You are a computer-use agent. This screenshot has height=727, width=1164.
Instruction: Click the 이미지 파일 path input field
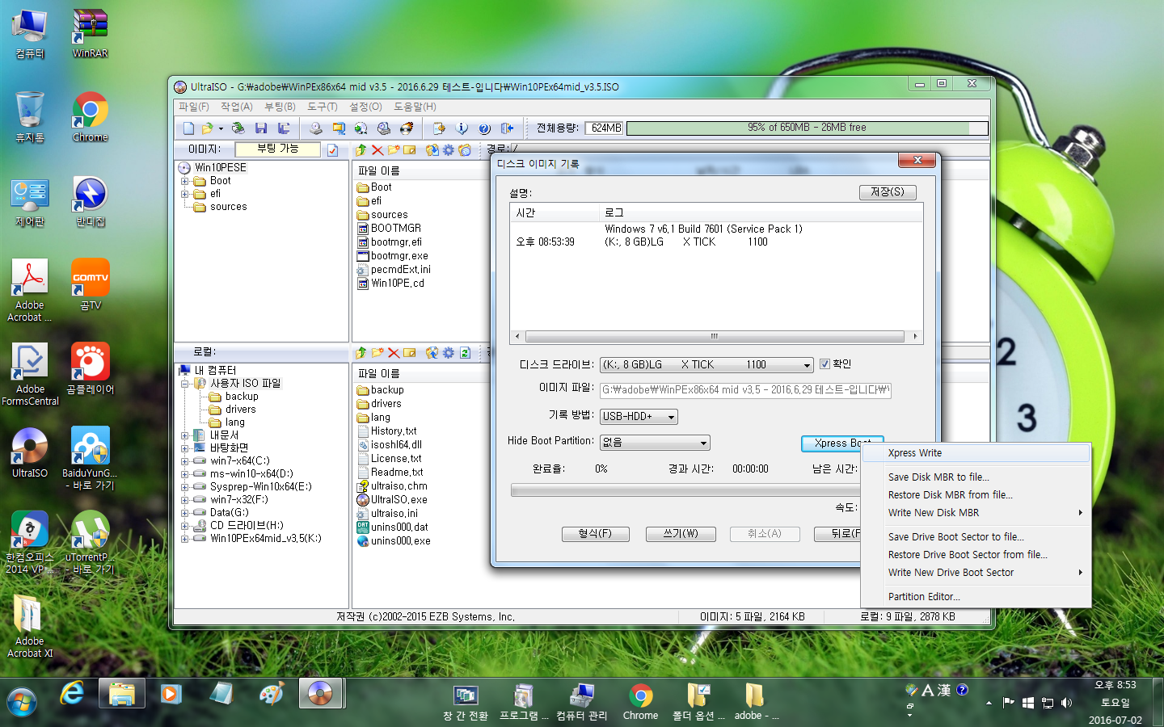[745, 390]
